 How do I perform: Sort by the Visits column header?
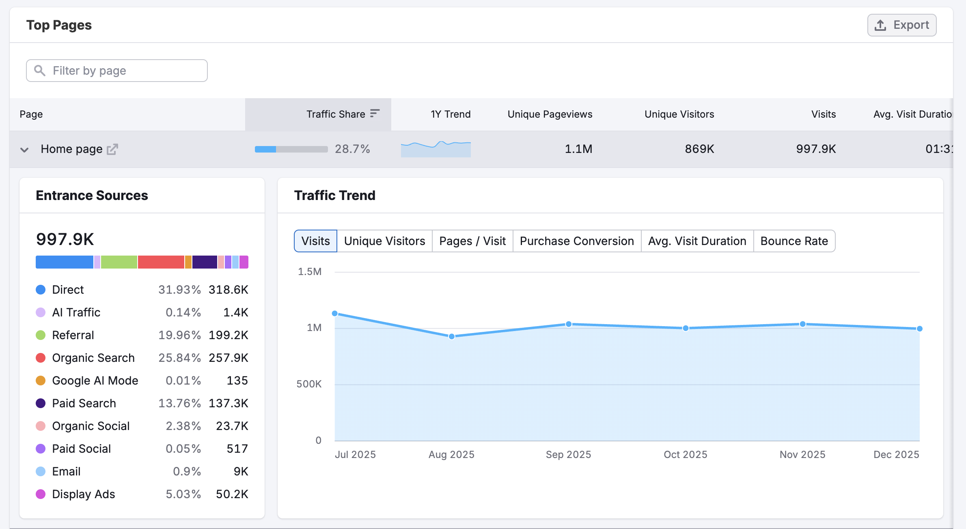tap(823, 114)
